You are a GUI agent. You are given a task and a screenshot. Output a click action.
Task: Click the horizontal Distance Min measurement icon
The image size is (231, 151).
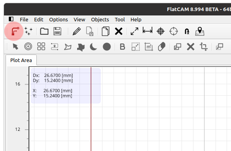[148, 30]
